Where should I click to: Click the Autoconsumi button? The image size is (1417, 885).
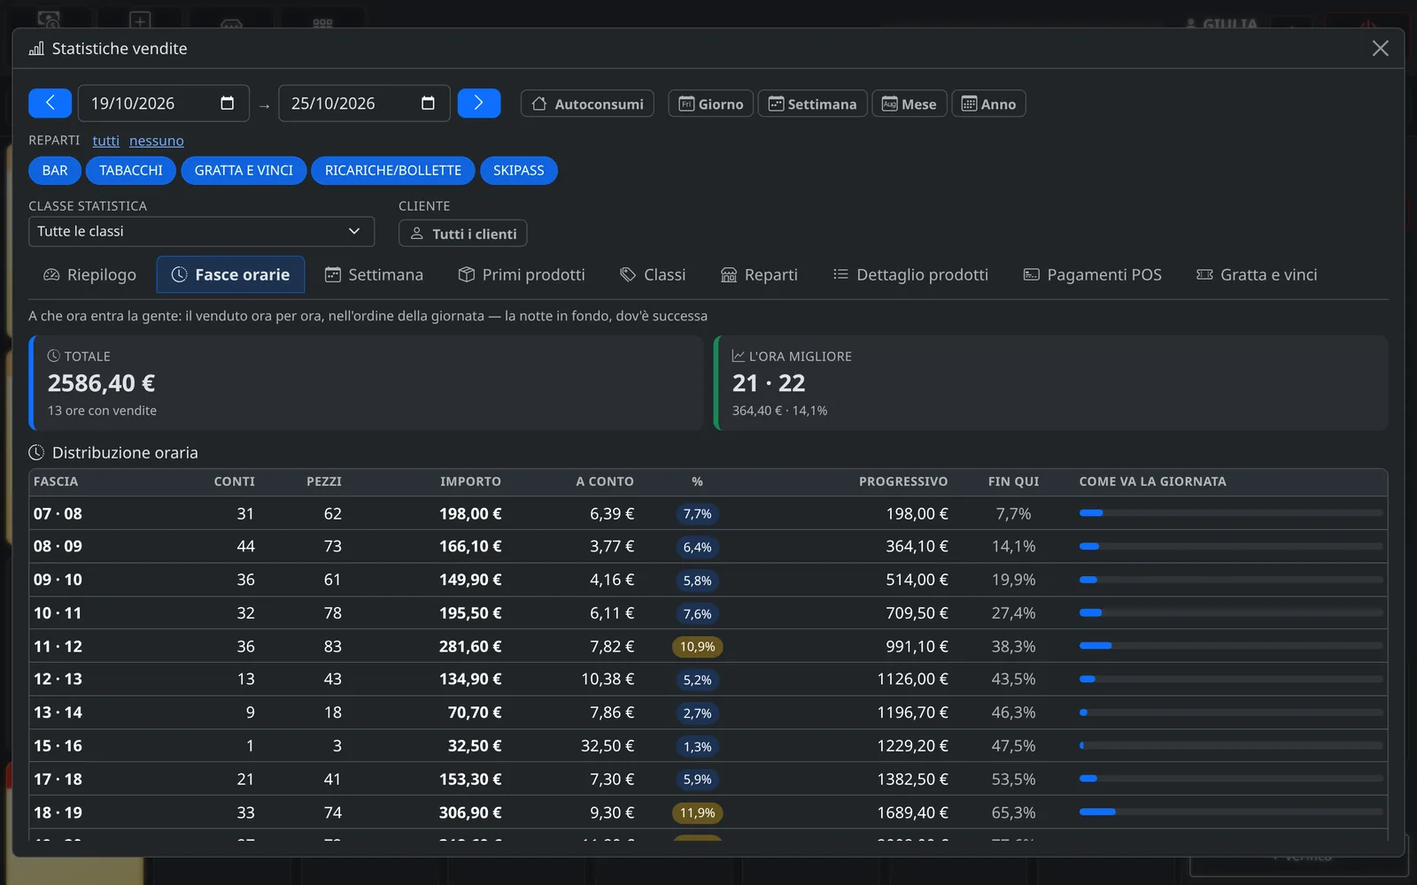click(x=588, y=104)
